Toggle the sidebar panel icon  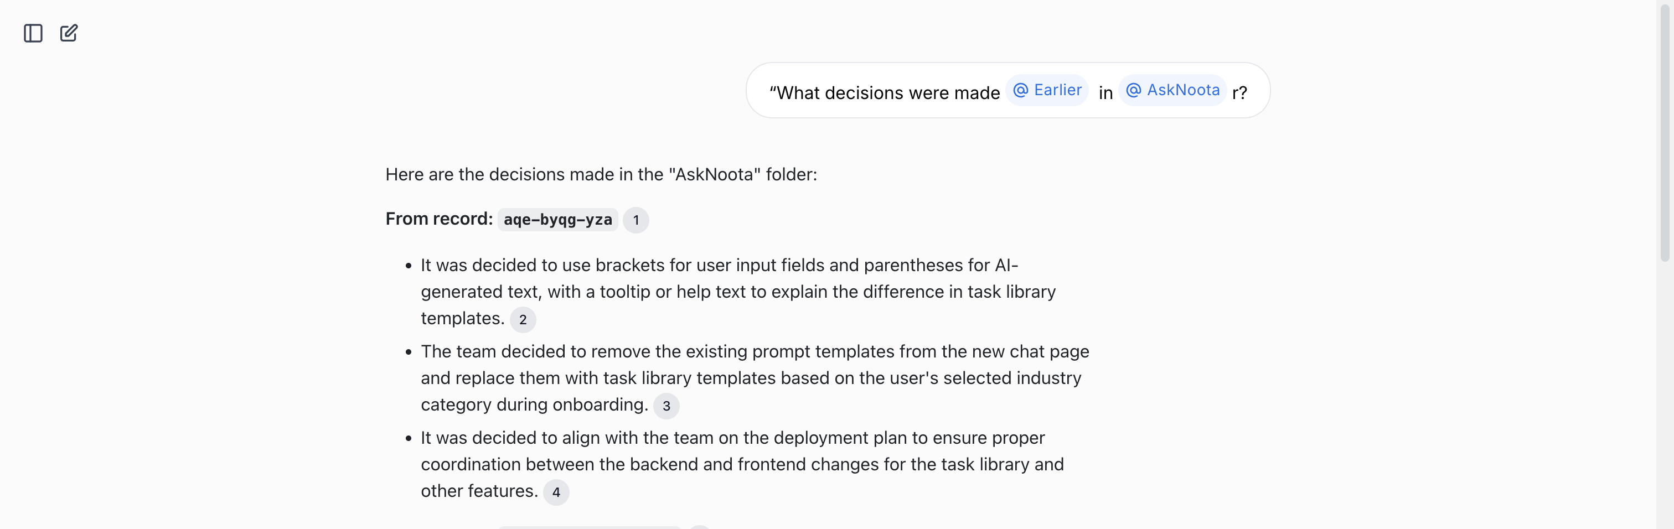click(x=33, y=33)
